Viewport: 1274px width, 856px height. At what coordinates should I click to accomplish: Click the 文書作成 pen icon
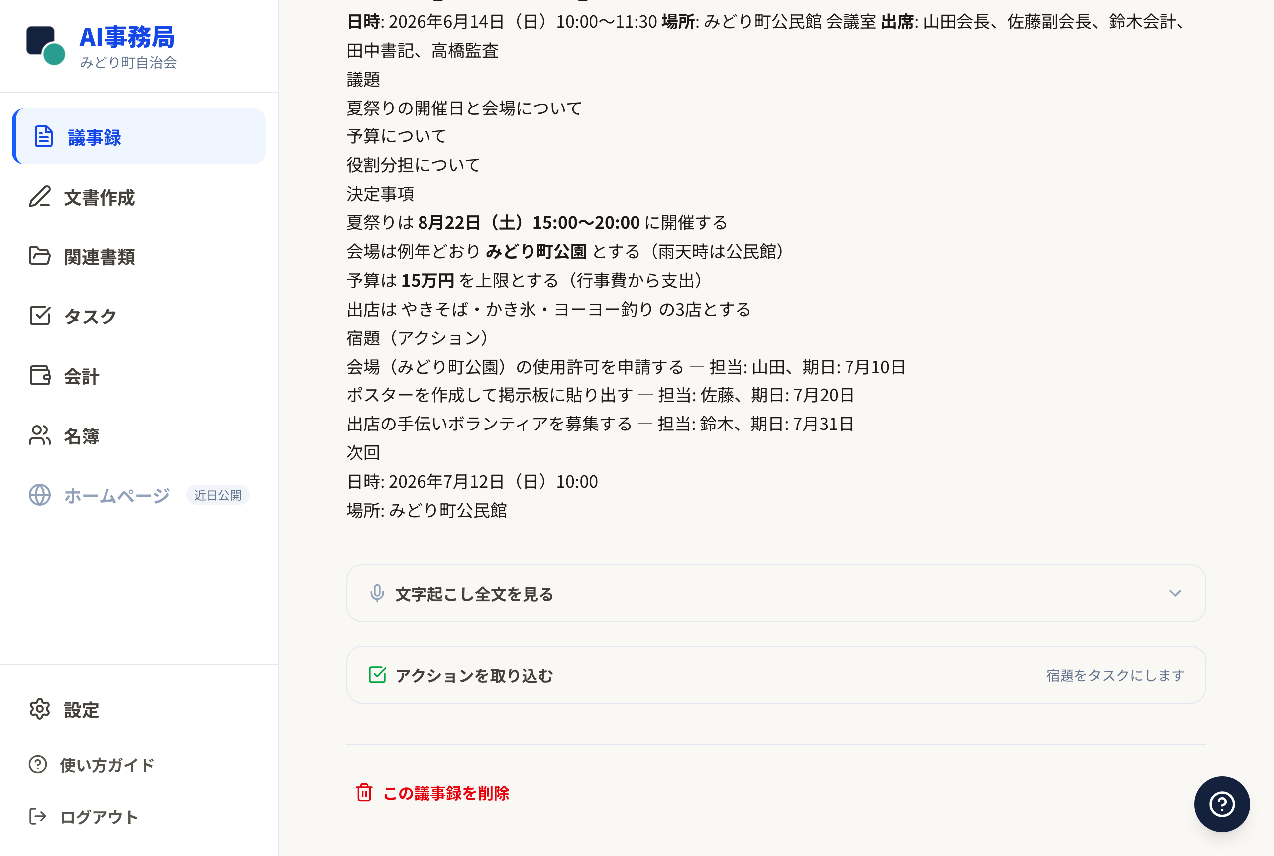coord(40,197)
